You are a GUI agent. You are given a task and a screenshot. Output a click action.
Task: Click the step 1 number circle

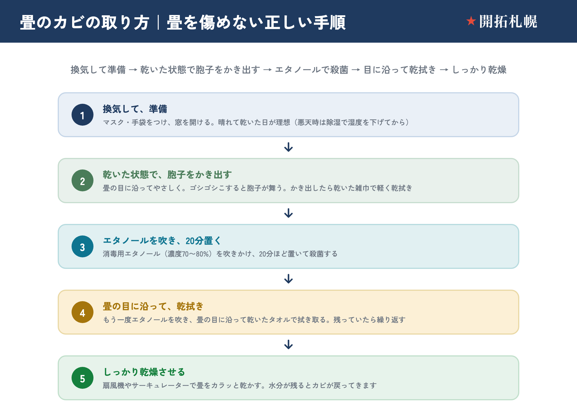pyautogui.click(x=83, y=115)
